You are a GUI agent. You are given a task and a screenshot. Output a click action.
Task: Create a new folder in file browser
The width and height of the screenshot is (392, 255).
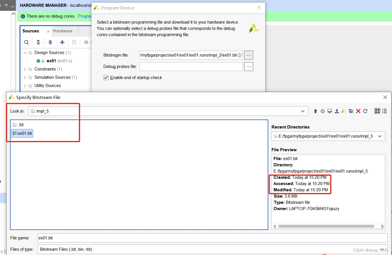pyautogui.click(x=351, y=111)
